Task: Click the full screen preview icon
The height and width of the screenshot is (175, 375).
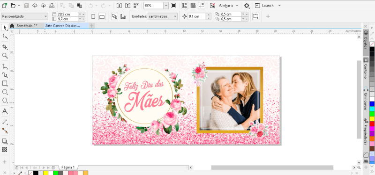Action: click(x=173, y=6)
